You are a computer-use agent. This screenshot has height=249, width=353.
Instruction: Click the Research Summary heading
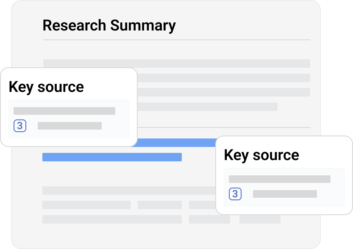(109, 26)
